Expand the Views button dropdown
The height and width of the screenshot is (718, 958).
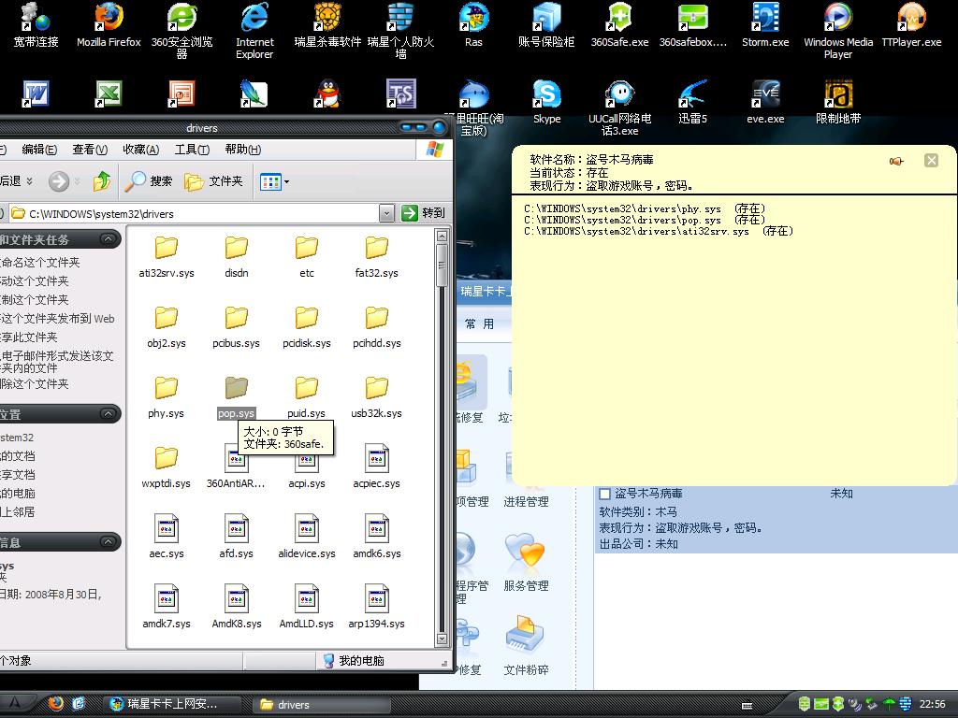coord(286,182)
